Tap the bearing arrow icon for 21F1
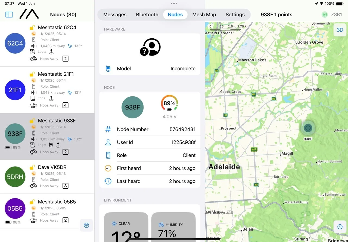The width and height of the screenshot is (348, 242). click(x=70, y=93)
